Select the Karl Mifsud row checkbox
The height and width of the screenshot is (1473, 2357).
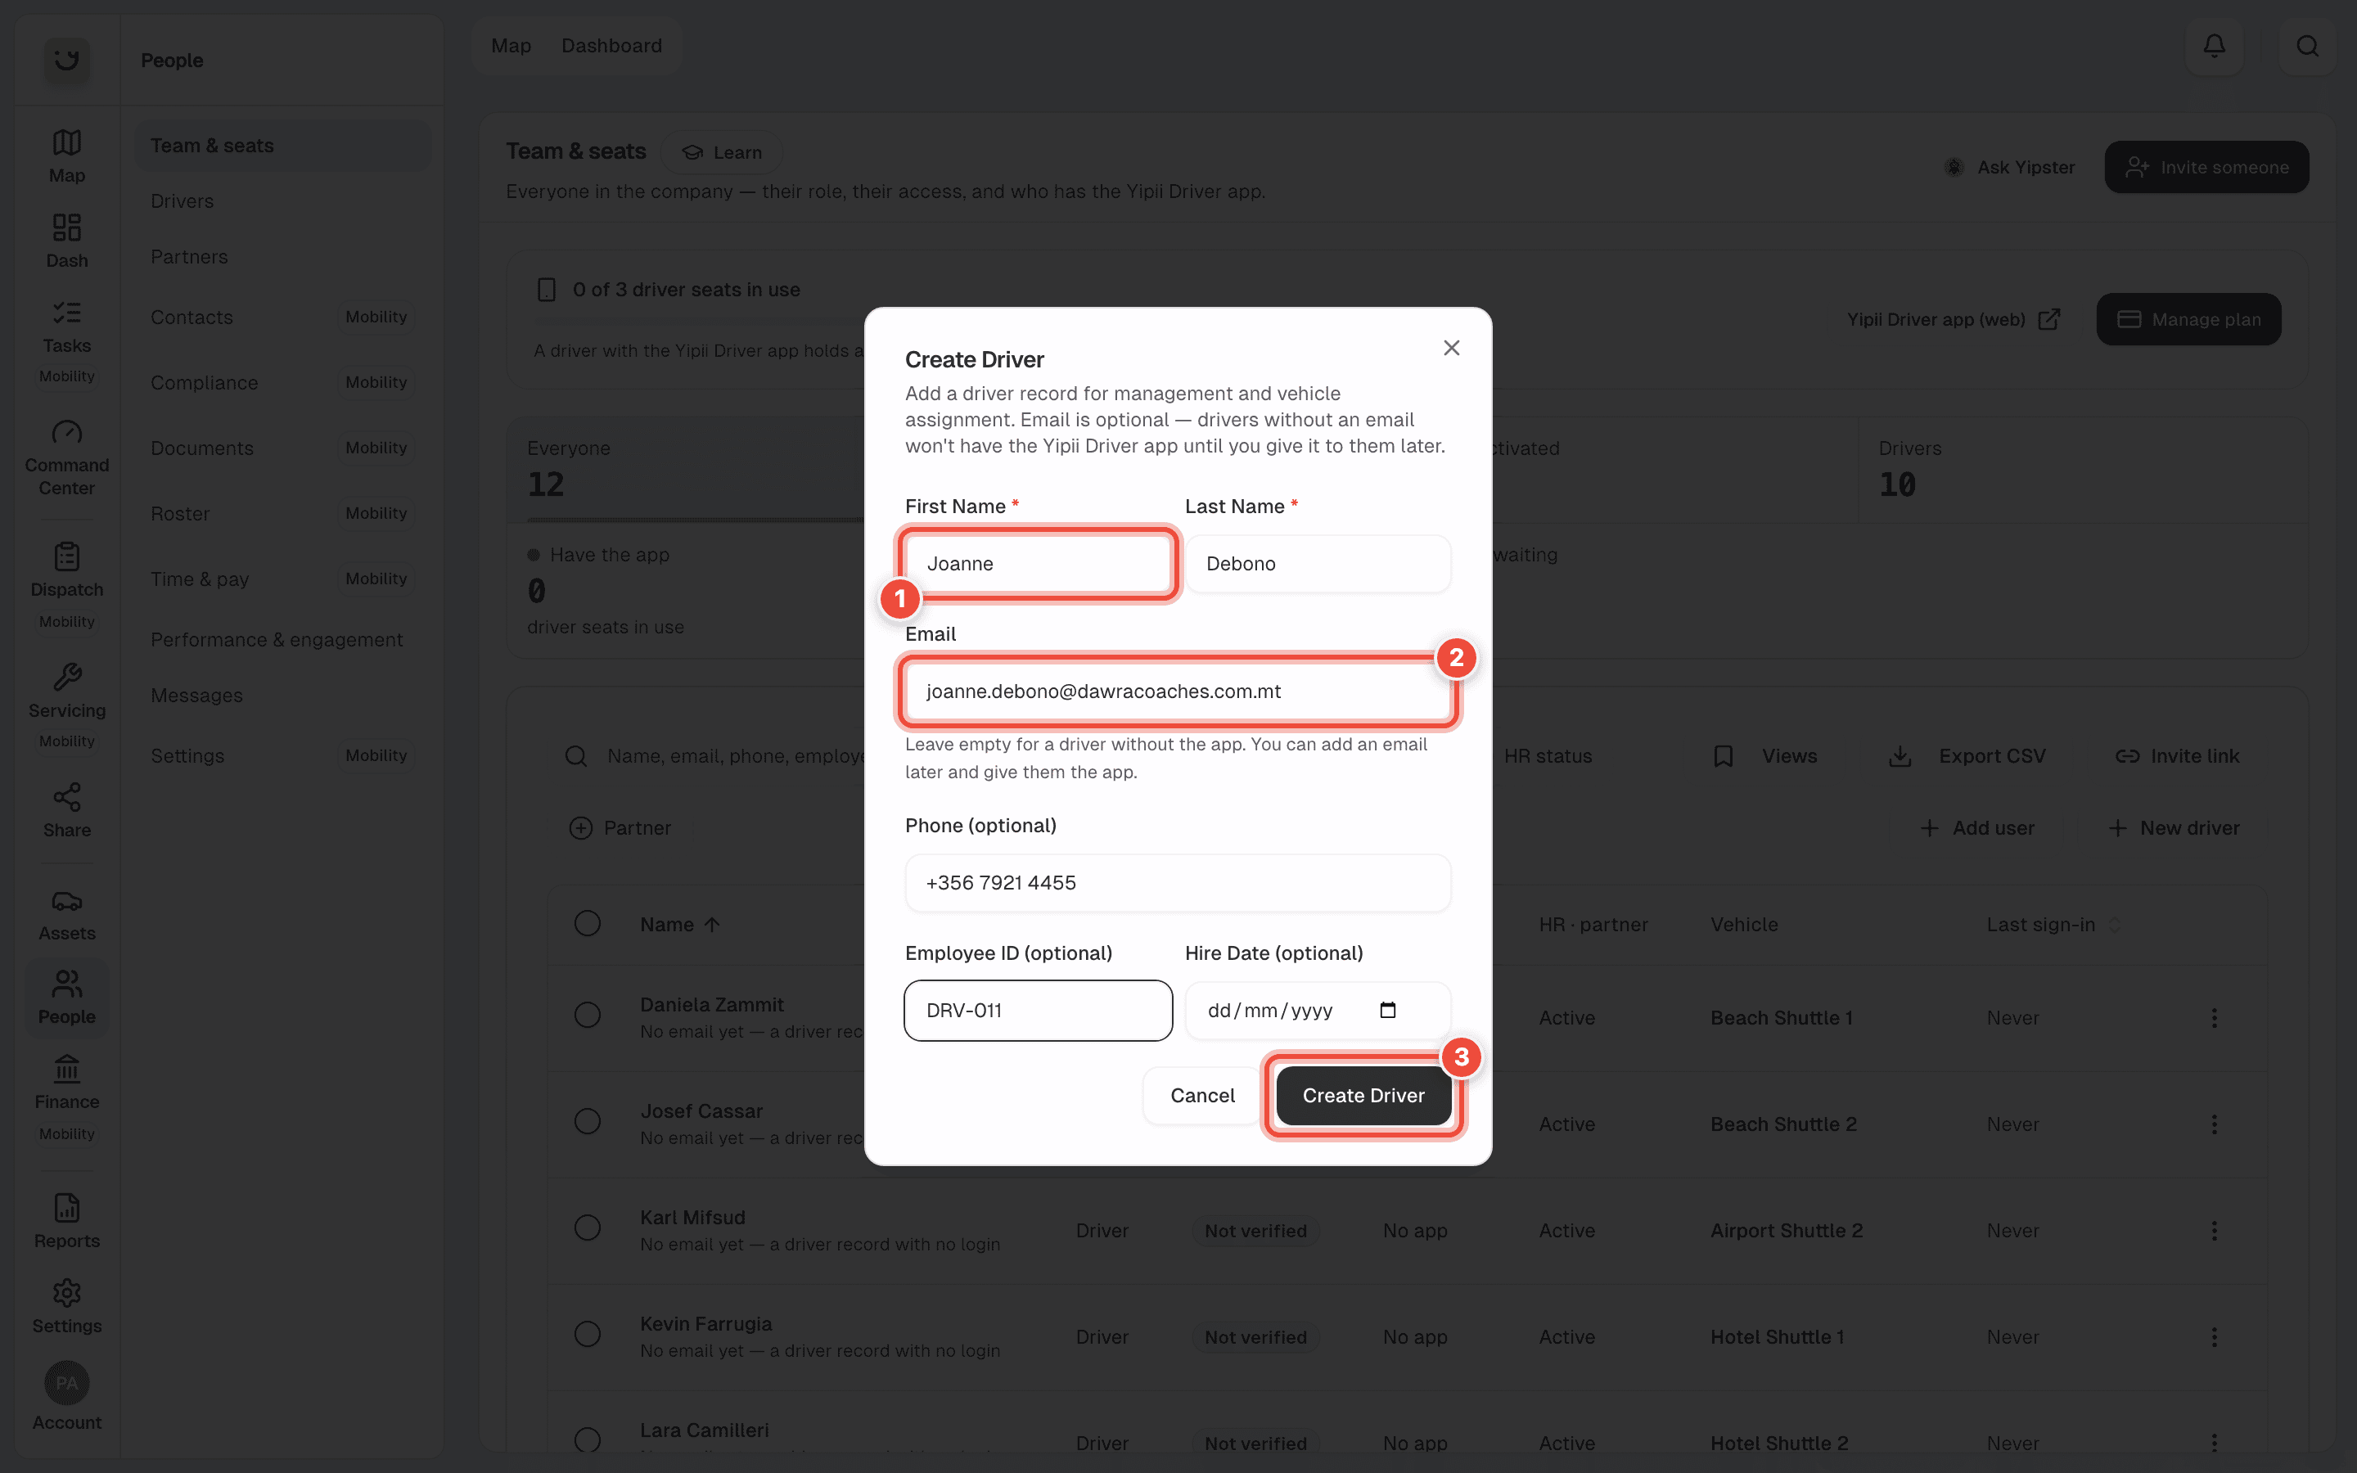click(x=588, y=1227)
